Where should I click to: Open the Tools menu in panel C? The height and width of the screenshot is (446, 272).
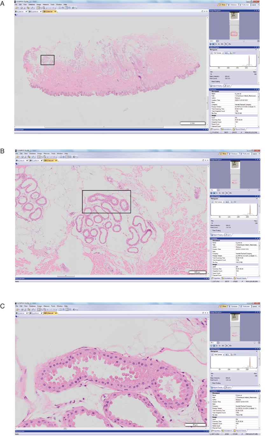click(x=53, y=306)
